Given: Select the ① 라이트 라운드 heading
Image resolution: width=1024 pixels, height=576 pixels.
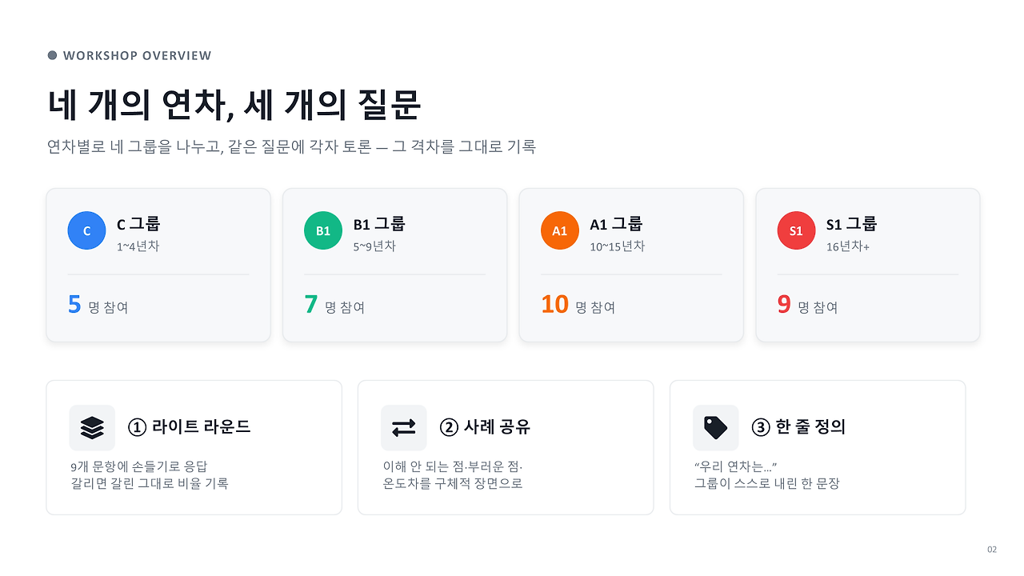Looking at the screenshot, I should coord(190,427).
